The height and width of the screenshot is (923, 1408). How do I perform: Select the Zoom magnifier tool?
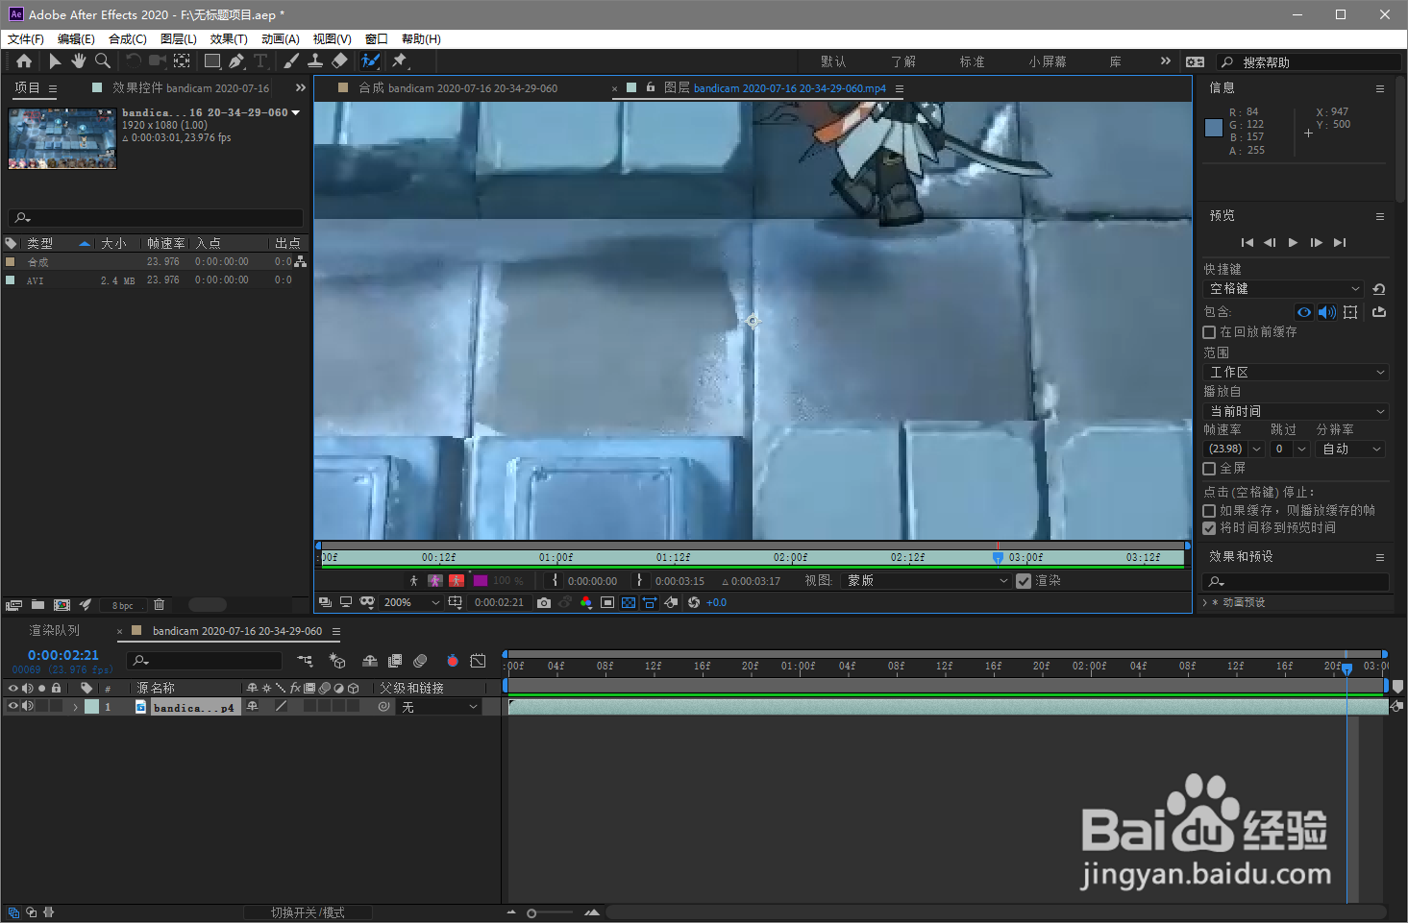(102, 61)
